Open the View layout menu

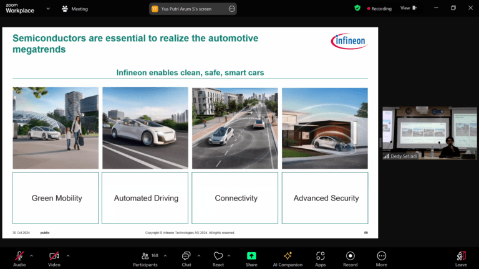407,8
